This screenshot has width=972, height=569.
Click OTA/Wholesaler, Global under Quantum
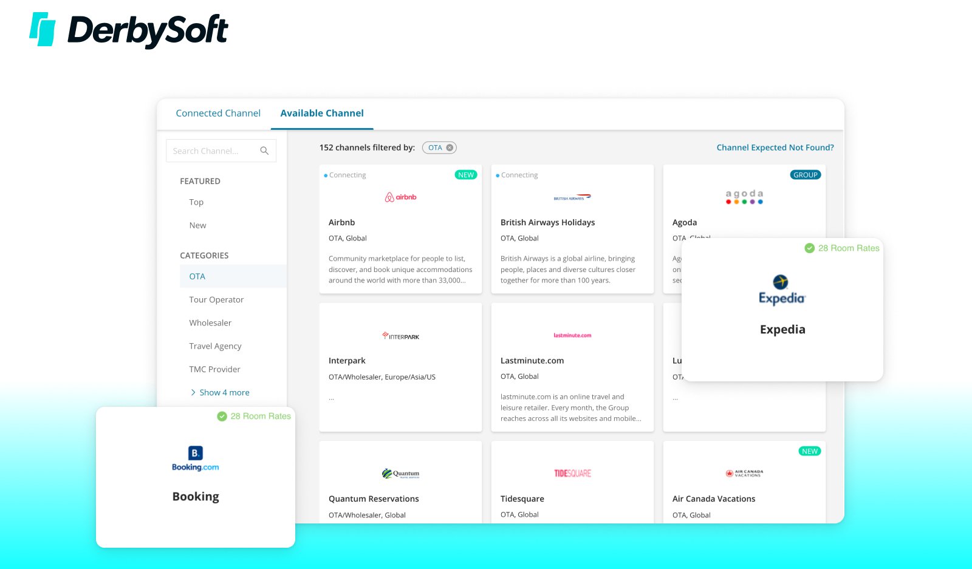click(x=367, y=515)
